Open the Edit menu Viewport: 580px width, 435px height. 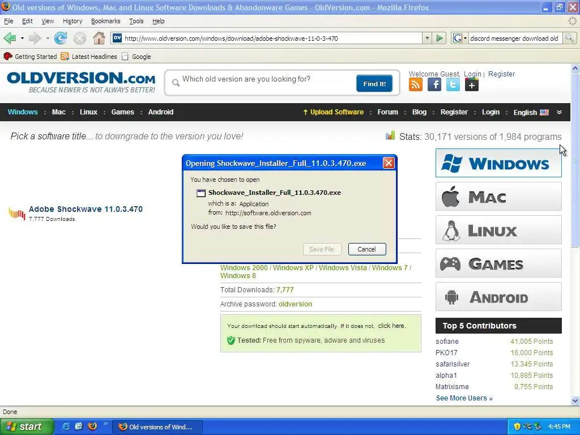pyautogui.click(x=27, y=21)
